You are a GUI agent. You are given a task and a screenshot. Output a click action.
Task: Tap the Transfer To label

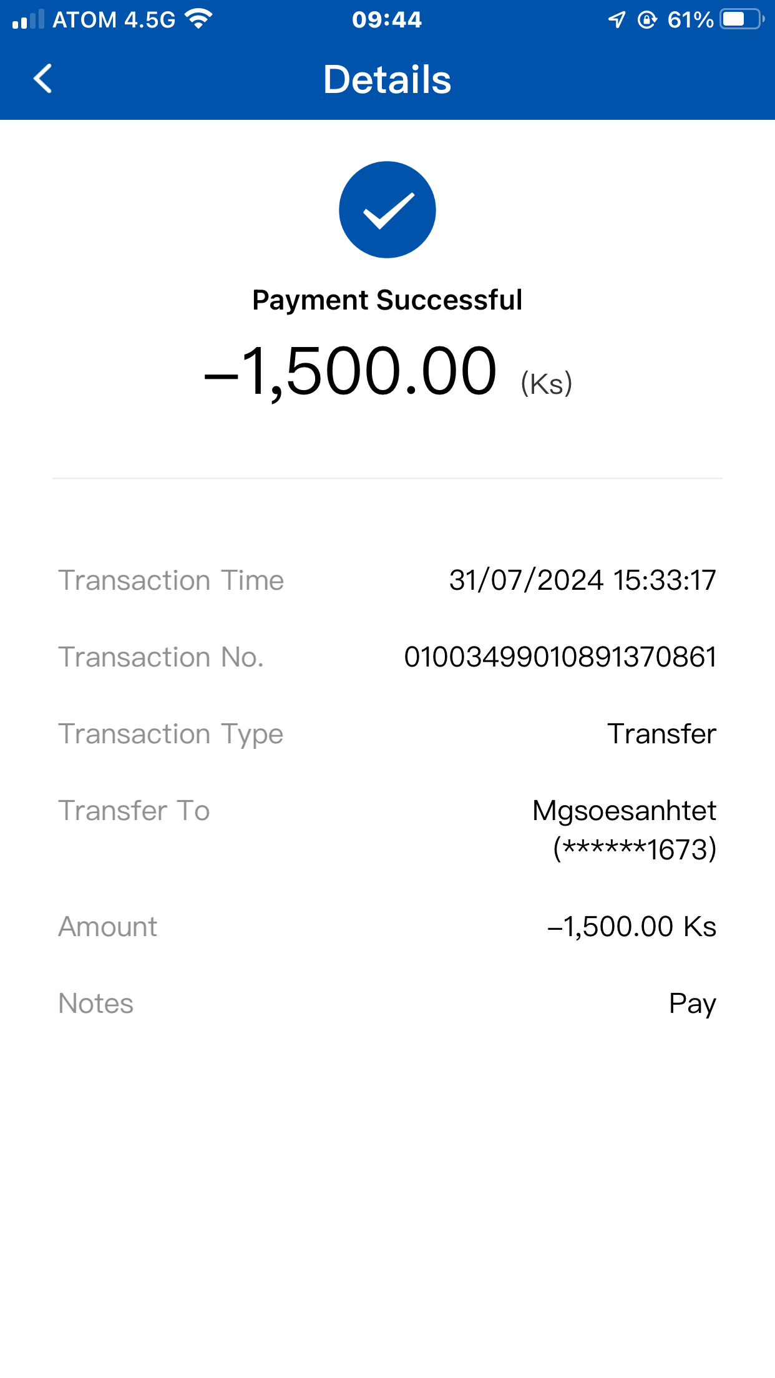134,811
